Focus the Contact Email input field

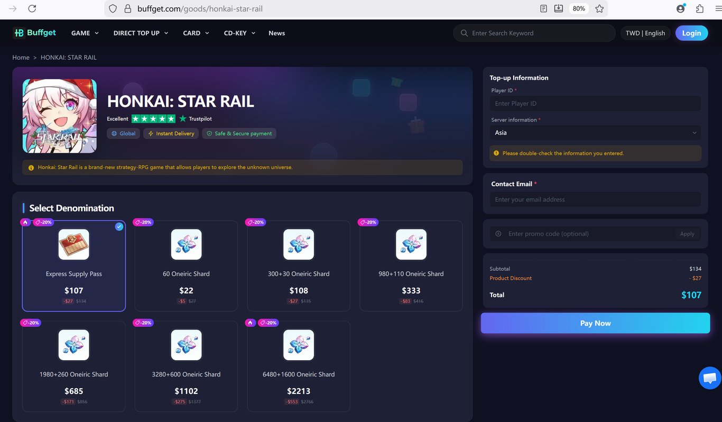(595, 199)
